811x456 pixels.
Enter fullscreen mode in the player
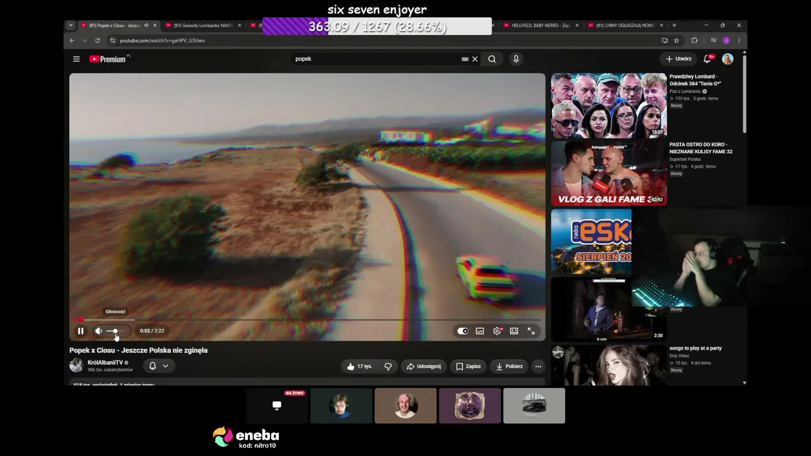tap(531, 331)
